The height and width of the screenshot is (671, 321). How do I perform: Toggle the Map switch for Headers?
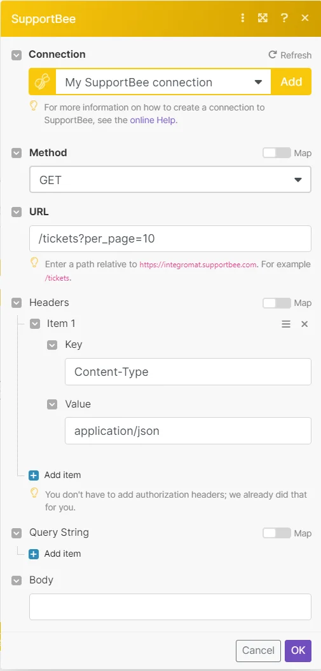click(277, 303)
